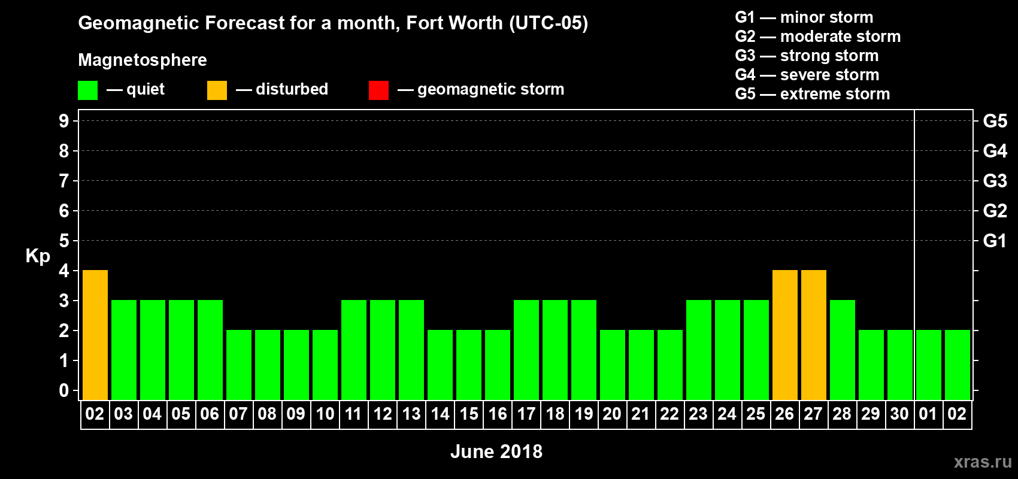This screenshot has width=1018, height=479.
Task: Click the Geomagnetic Forecast chart title
Action: click(x=333, y=23)
